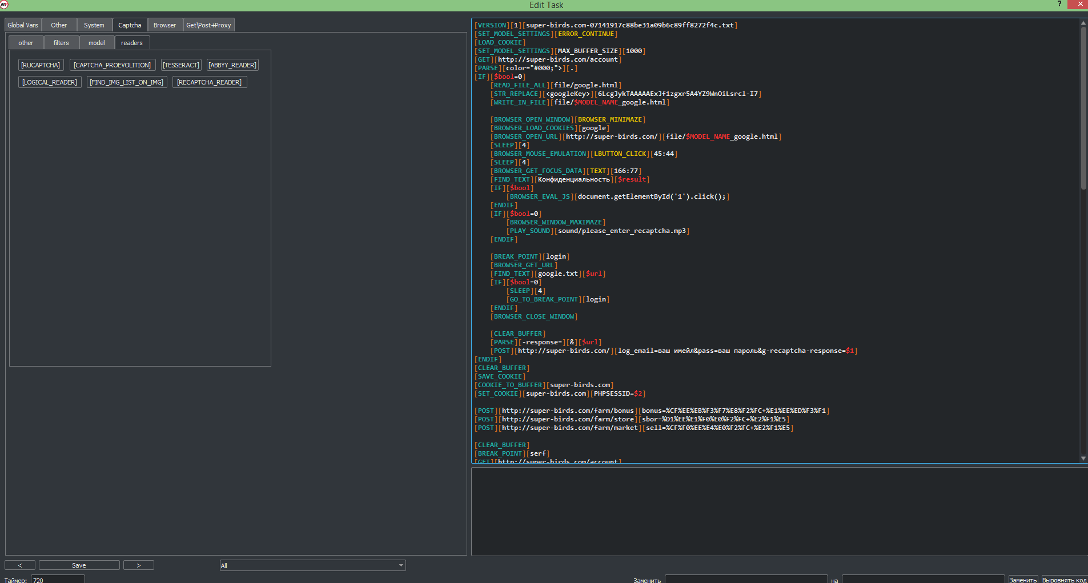Click the farm/store POST line
The image size is (1088, 583).
(632, 419)
